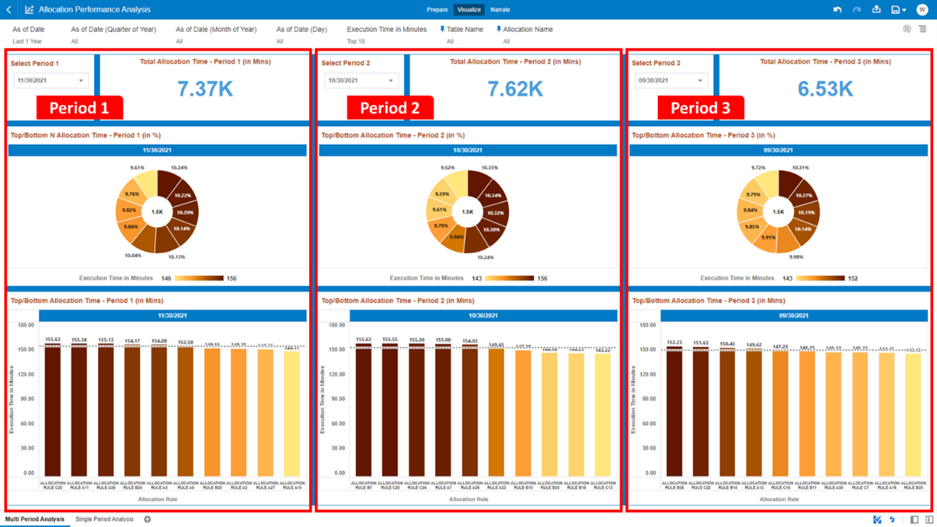
Task: Toggle the grammar panel icon
Action: pyautogui.click(x=929, y=519)
